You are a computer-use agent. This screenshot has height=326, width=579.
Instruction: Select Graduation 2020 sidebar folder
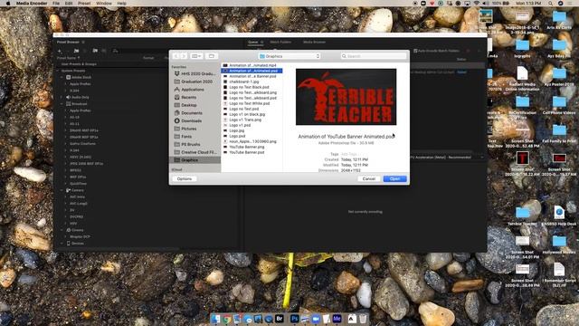196,81
